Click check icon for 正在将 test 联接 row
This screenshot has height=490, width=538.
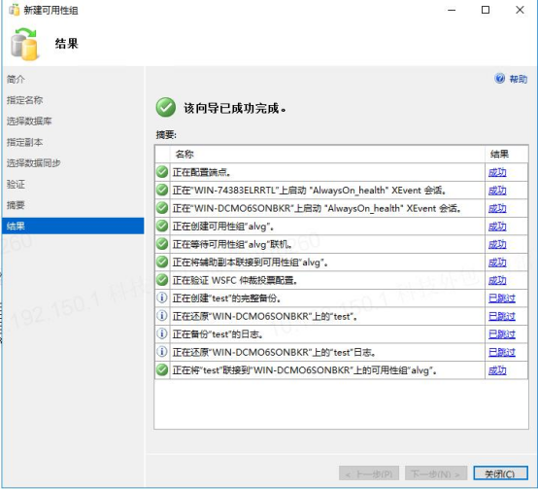pyautogui.click(x=162, y=369)
